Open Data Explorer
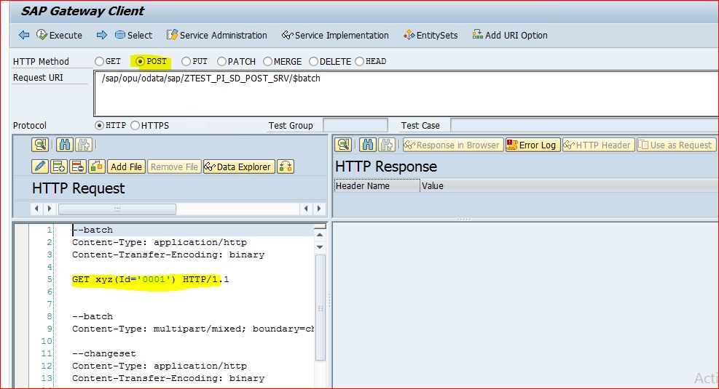Image resolution: width=719 pixels, height=389 pixels. tap(239, 167)
